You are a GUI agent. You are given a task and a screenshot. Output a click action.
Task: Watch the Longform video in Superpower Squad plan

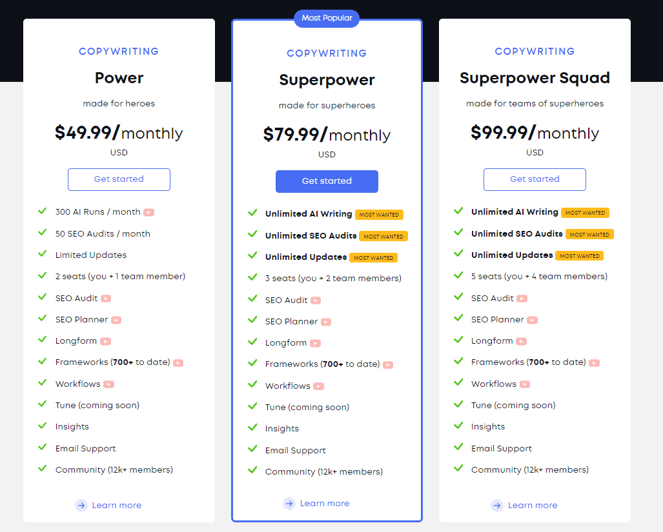tap(522, 341)
